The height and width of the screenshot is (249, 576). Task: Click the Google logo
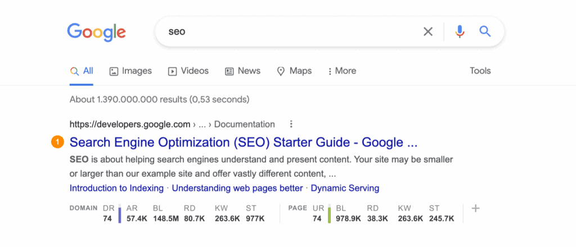tap(96, 32)
